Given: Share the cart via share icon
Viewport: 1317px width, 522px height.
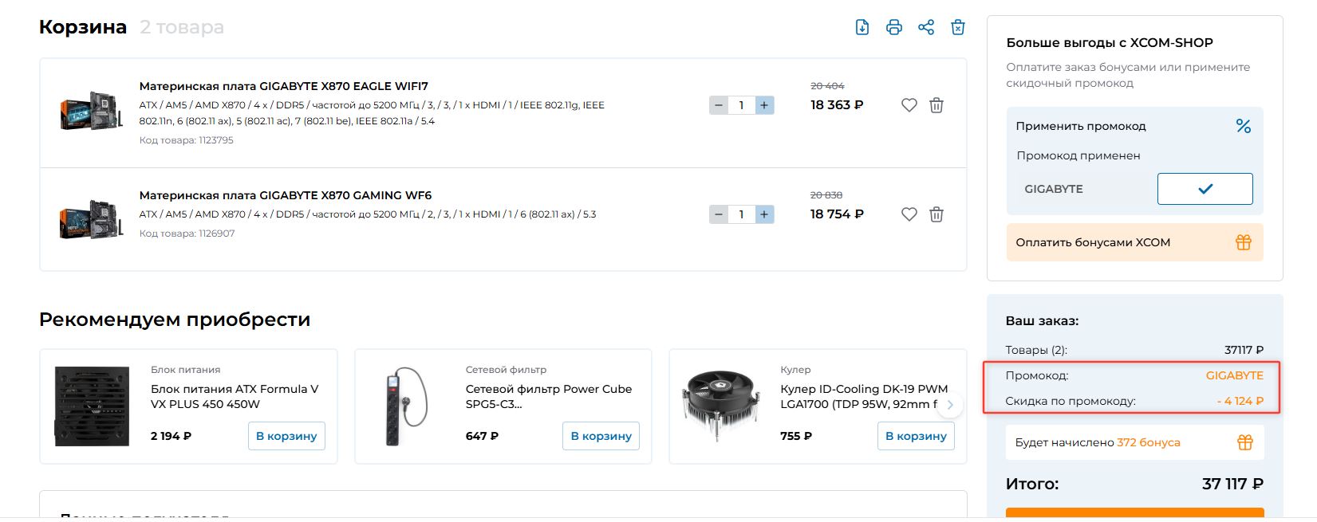Looking at the screenshot, I should 926,27.
